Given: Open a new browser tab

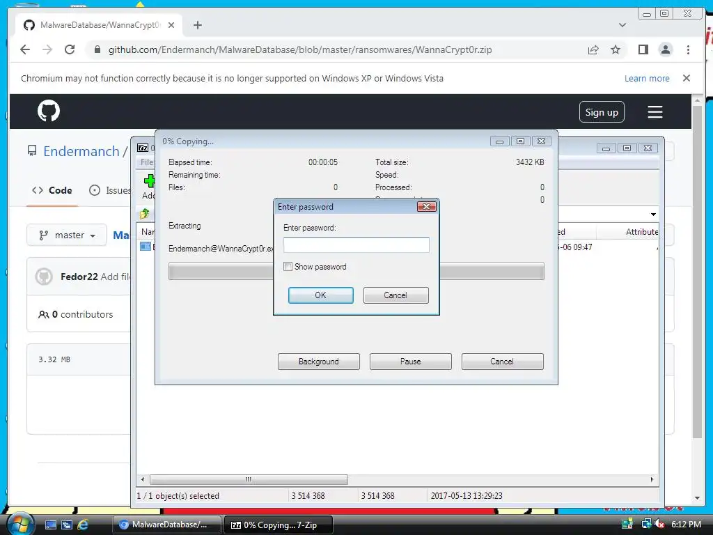Looking at the screenshot, I should pos(197,25).
